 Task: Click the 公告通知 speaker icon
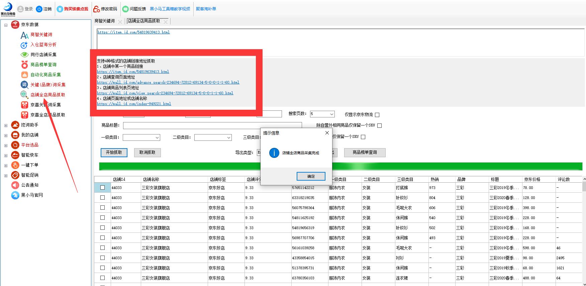[x=15, y=185]
